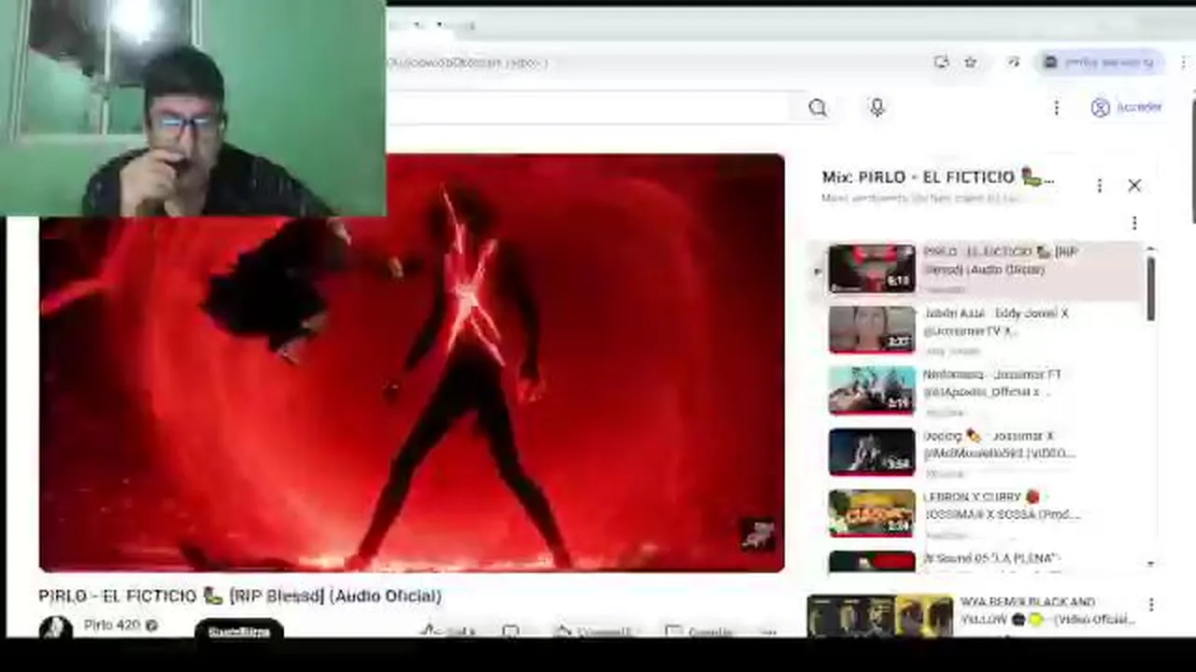Play the Jossimar X MeliMouelloSet playlist video
The image size is (1196, 672).
coord(983,453)
